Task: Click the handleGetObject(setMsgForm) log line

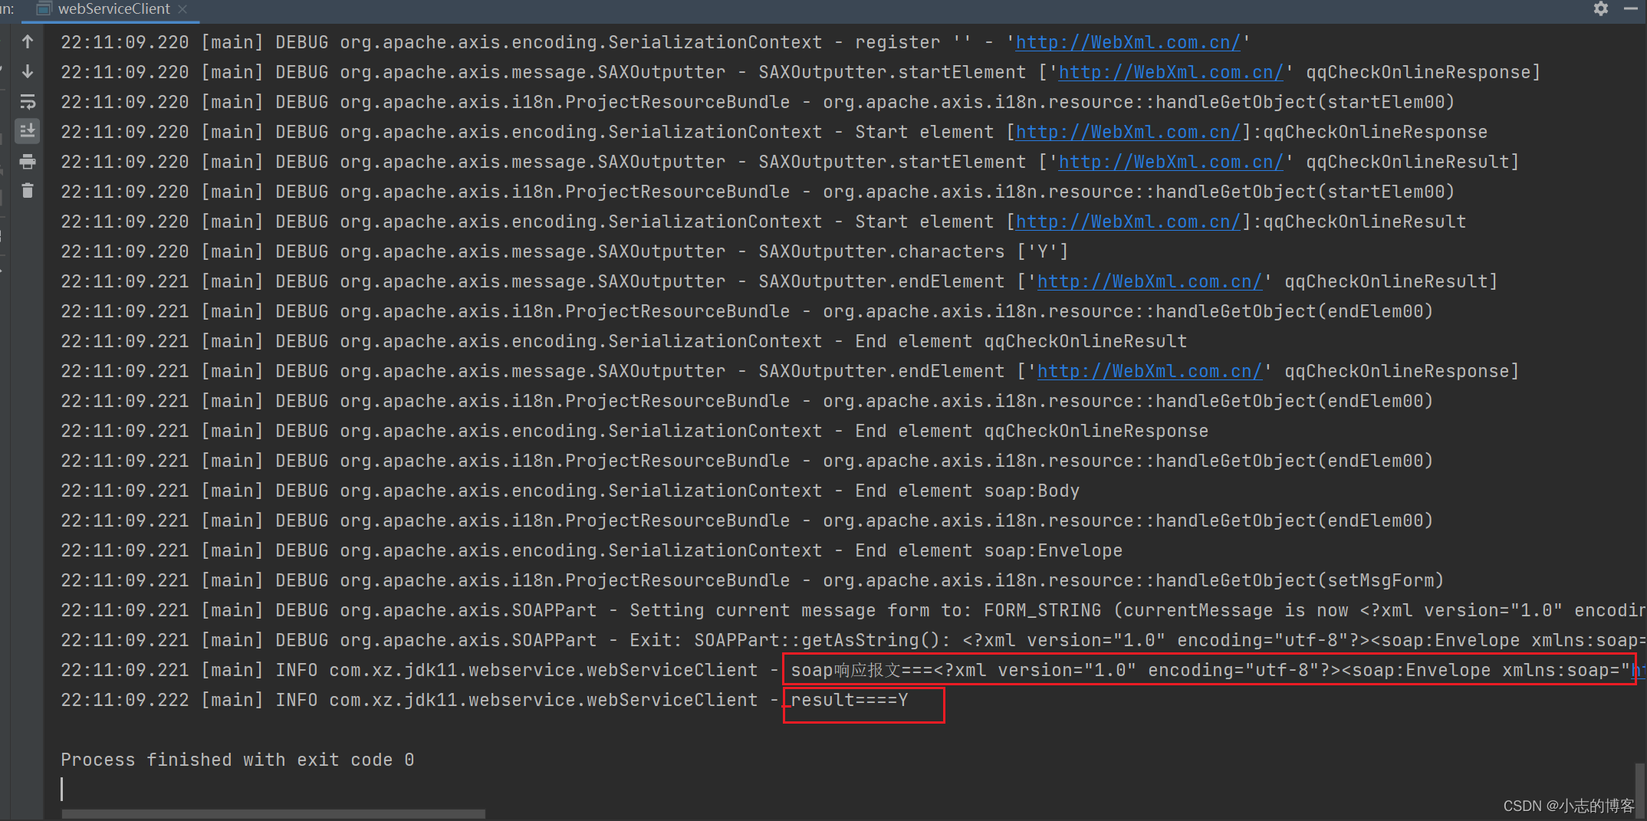Action: click(x=752, y=580)
